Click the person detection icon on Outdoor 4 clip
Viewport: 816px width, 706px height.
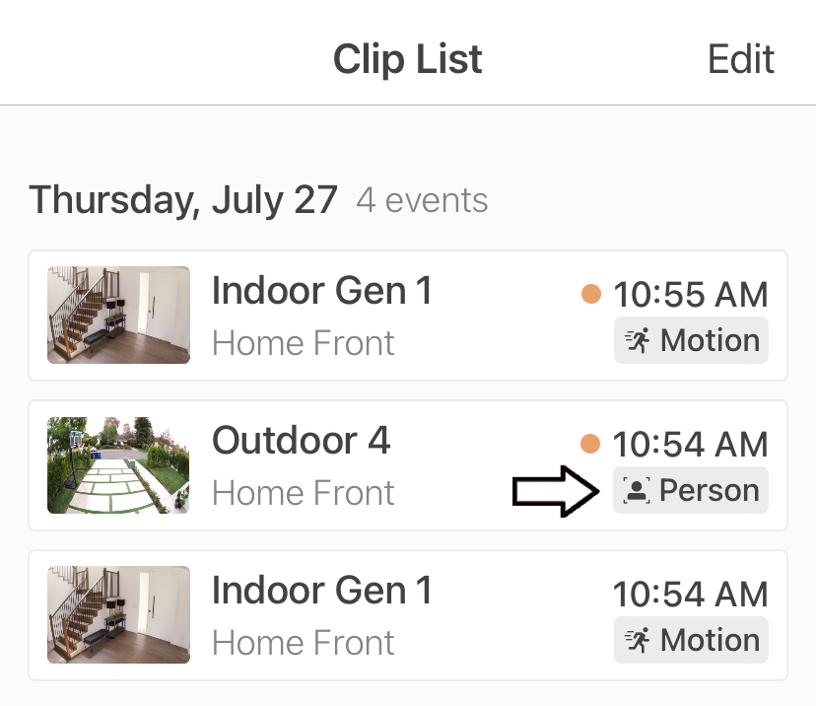(x=638, y=491)
